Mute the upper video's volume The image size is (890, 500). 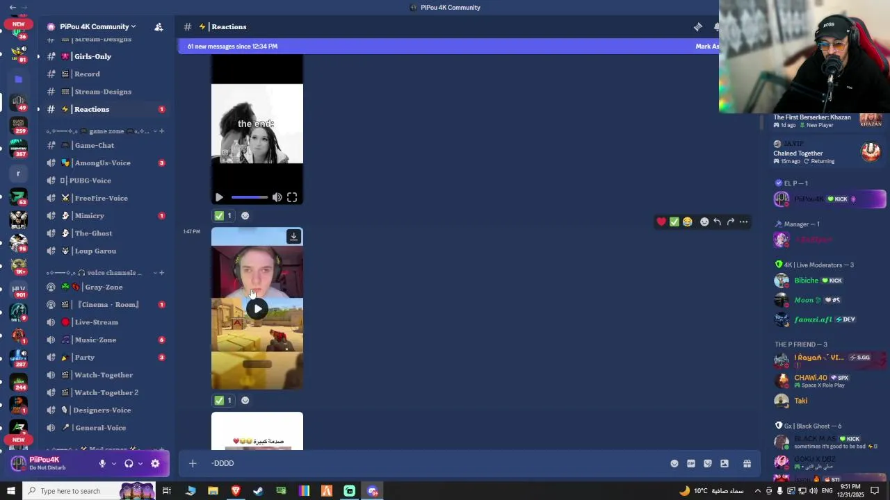(x=277, y=198)
